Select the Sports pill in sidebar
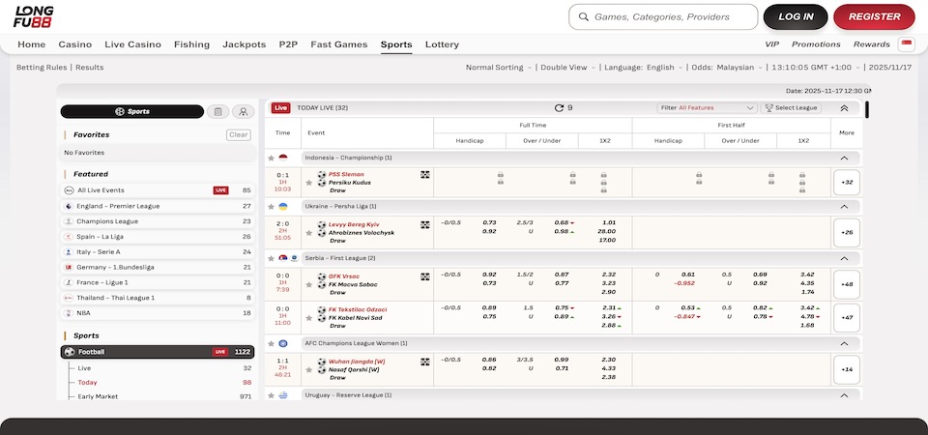 (x=132, y=111)
